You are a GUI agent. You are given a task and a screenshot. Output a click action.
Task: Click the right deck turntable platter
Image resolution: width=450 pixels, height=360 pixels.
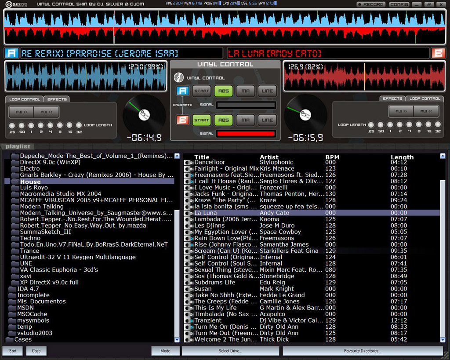coord(305,115)
